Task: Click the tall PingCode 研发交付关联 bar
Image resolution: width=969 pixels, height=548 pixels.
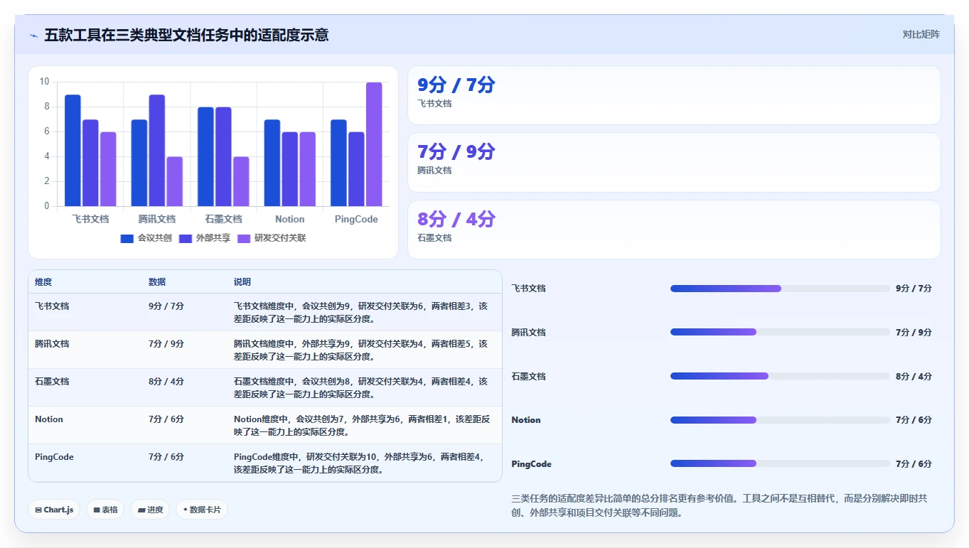Action: (x=374, y=144)
